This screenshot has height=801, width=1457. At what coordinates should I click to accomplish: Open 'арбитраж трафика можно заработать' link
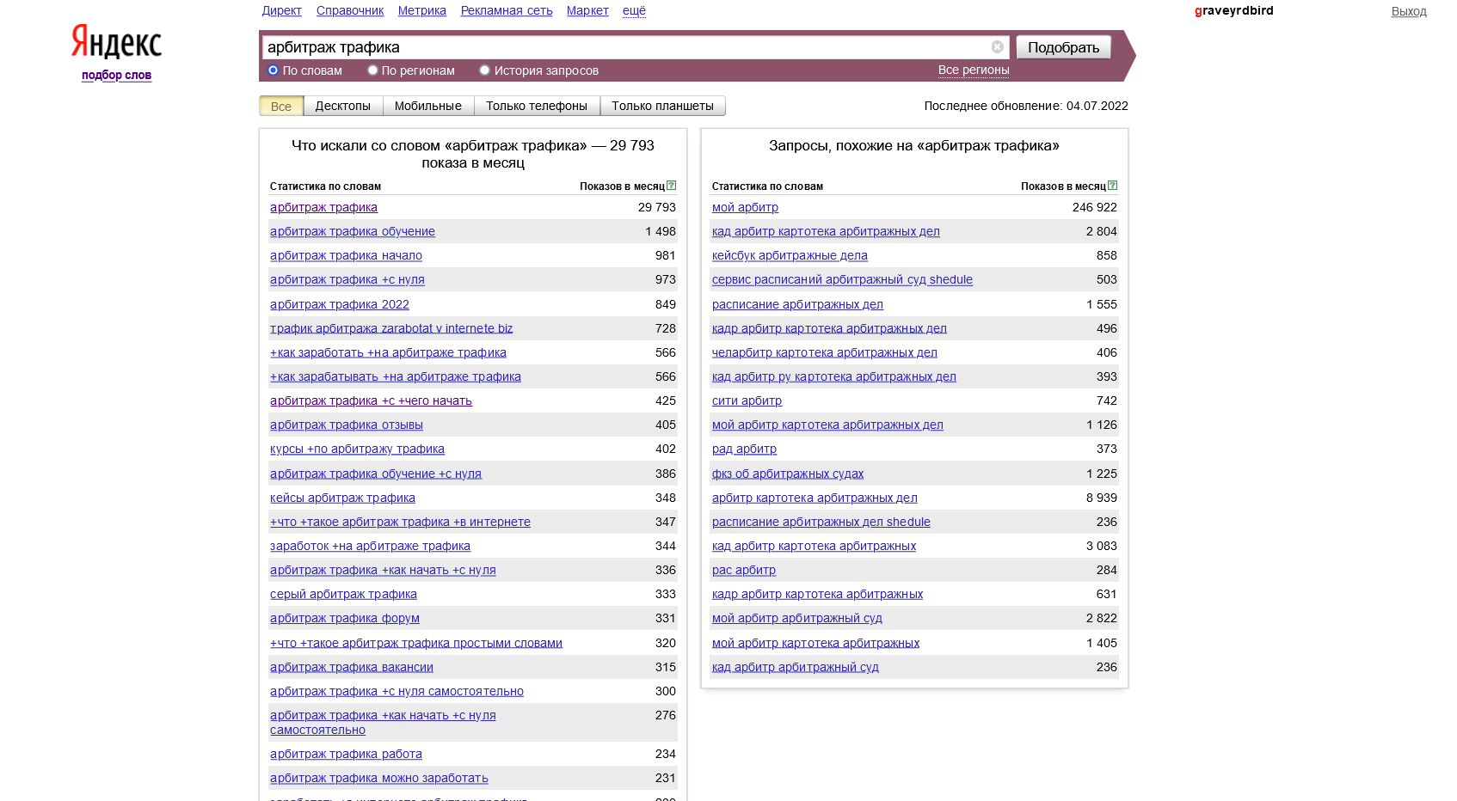tap(379, 778)
